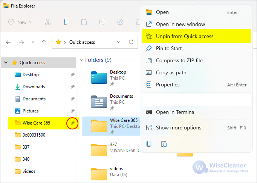Viewport: 257px width, 183px height.
Task: Click pin icon next to Downloads sidebar item
Action: (73, 87)
